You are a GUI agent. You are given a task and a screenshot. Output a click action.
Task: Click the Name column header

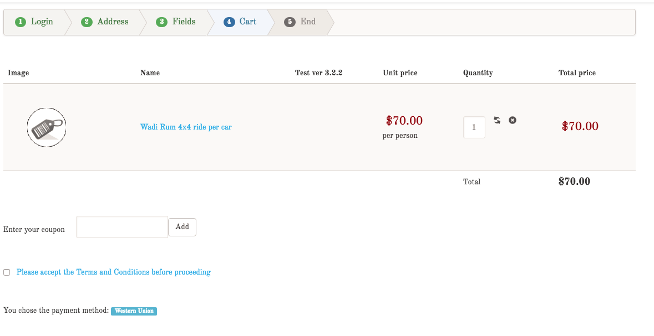click(x=150, y=73)
